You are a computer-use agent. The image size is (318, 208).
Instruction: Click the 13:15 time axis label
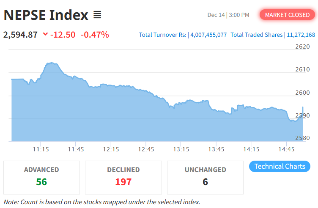181,149
